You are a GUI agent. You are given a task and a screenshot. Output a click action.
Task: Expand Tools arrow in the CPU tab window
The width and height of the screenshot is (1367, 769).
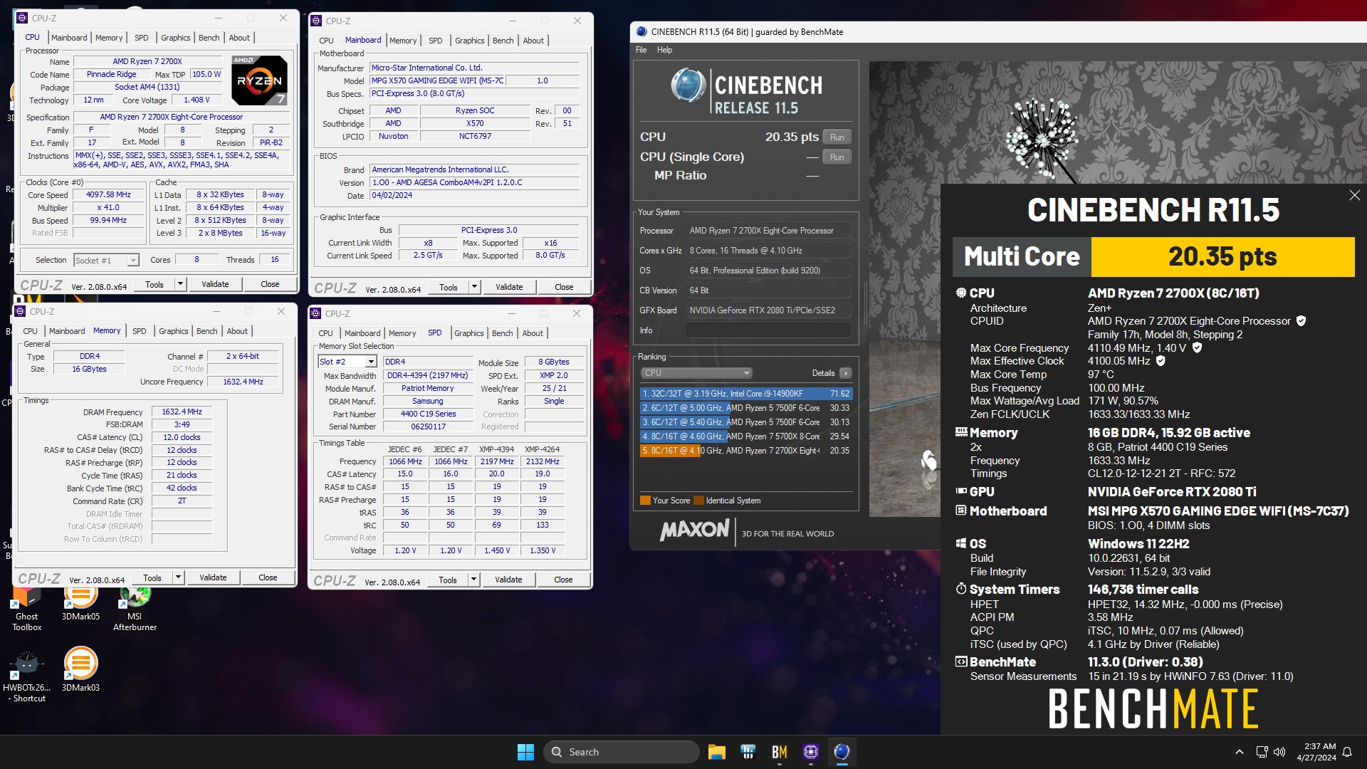coord(180,284)
